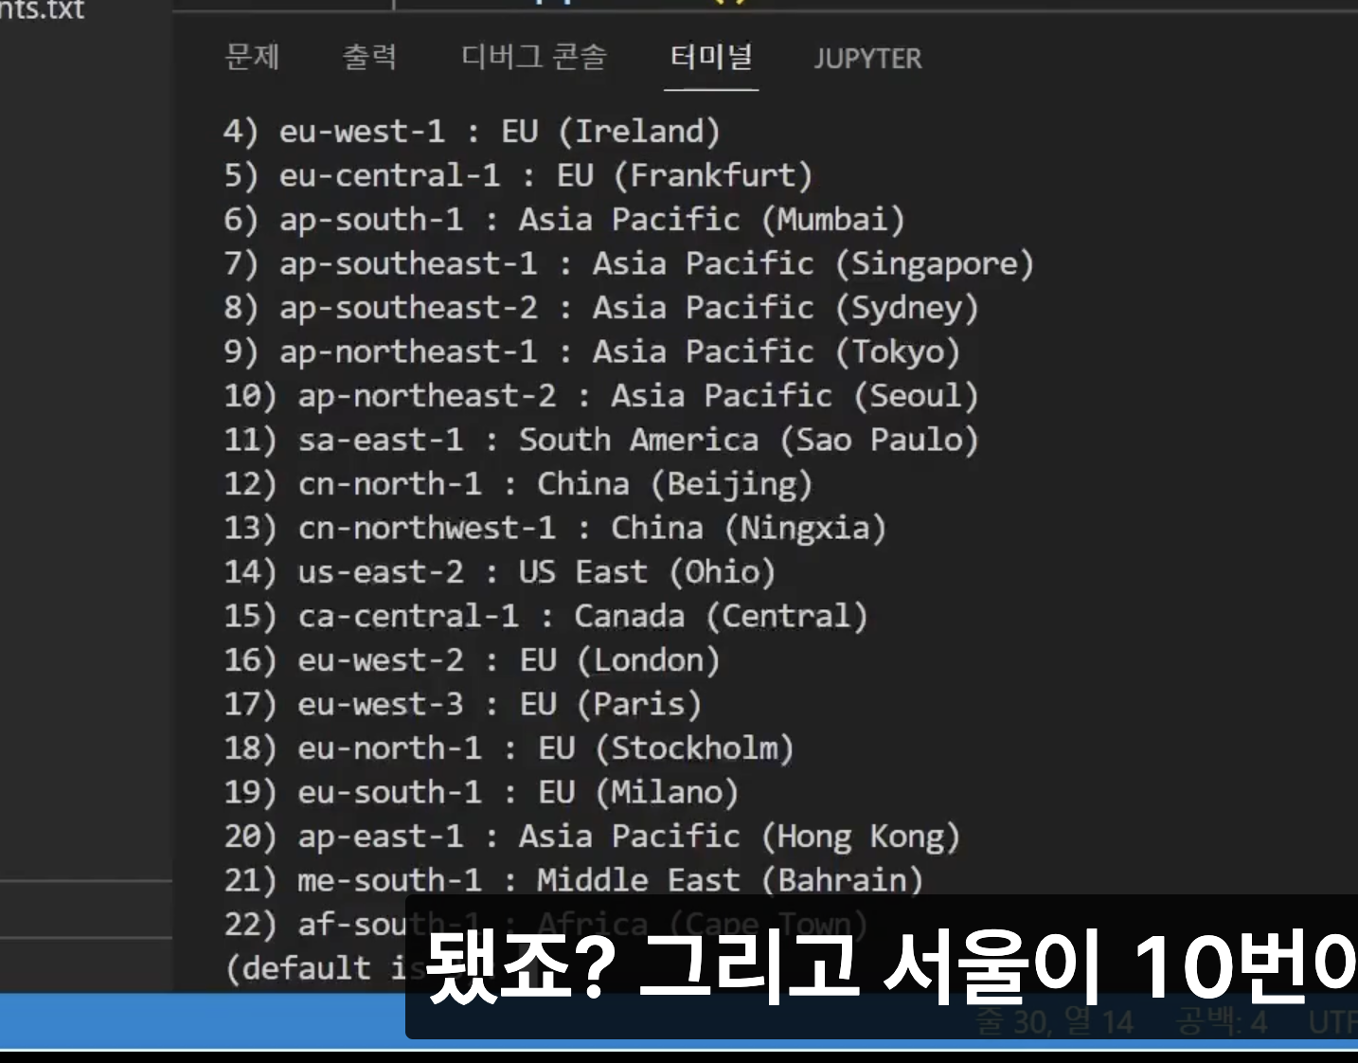Image resolution: width=1358 pixels, height=1063 pixels.
Task: Click the 'nts.txt' file in the sidebar
Action: tap(42, 10)
